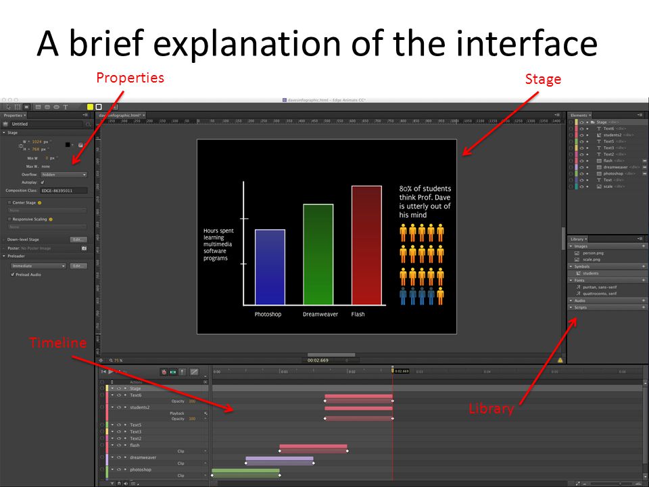Open the Elements panel options menu
The height and width of the screenshot is (487, 649).
tap(640, 115)
